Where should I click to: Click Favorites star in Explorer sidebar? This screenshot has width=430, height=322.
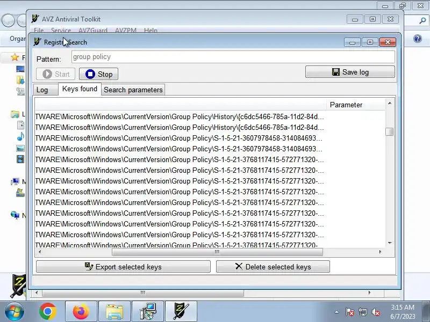[x=15, y=57]
